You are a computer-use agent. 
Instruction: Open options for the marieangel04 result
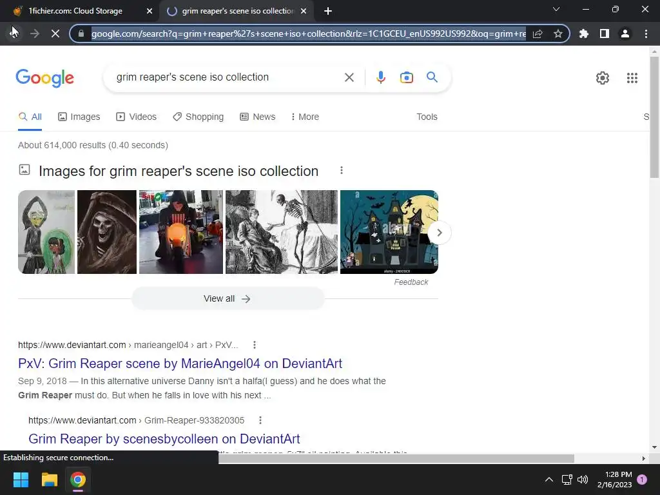(x=254, y=345)
